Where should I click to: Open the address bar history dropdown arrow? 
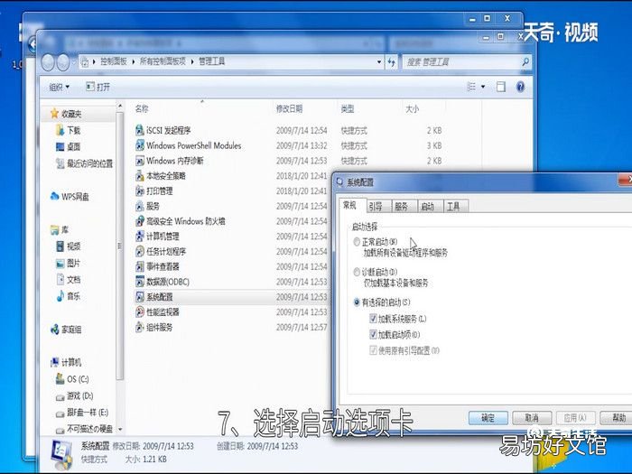379,61
